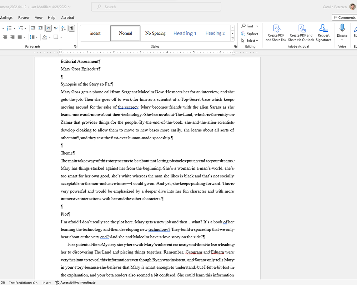Switch to the View tab

coord(39,17)
